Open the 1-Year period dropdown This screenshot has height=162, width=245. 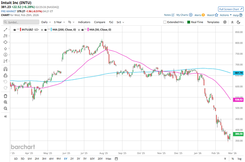[59, 22]
